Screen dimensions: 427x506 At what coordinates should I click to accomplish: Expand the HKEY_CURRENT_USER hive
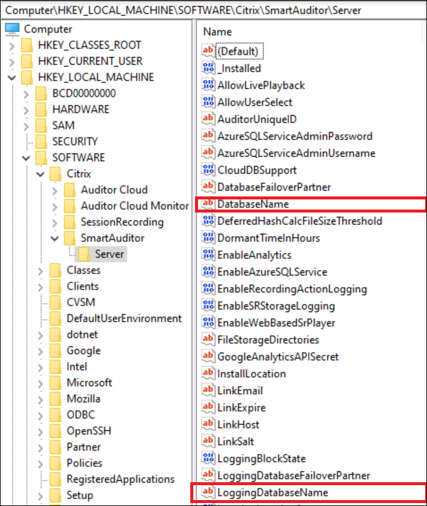pyautogui.click(x=12, y=62)
